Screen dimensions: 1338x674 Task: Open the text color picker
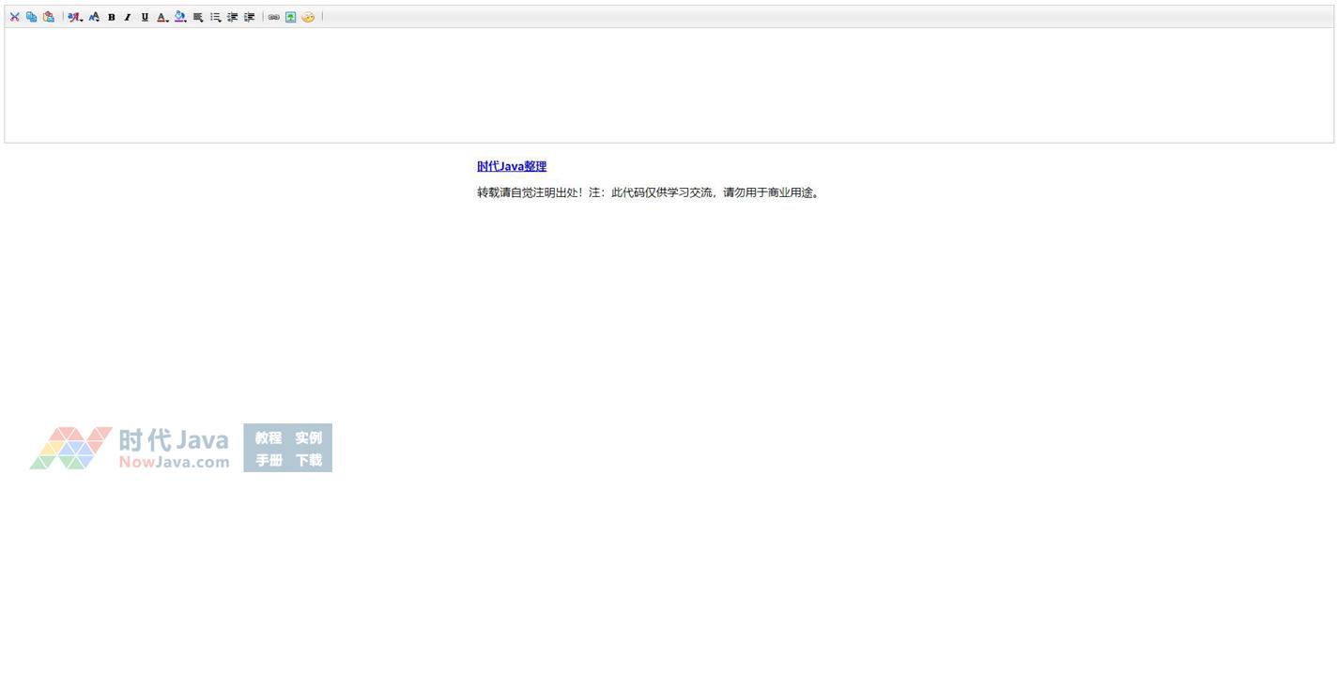pos(162,17)
